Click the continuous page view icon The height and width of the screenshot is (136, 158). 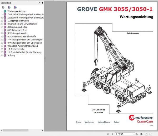tap(151, 134)
